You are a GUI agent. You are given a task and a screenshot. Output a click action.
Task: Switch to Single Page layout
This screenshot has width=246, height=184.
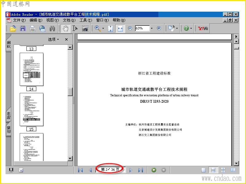point(204,170)
